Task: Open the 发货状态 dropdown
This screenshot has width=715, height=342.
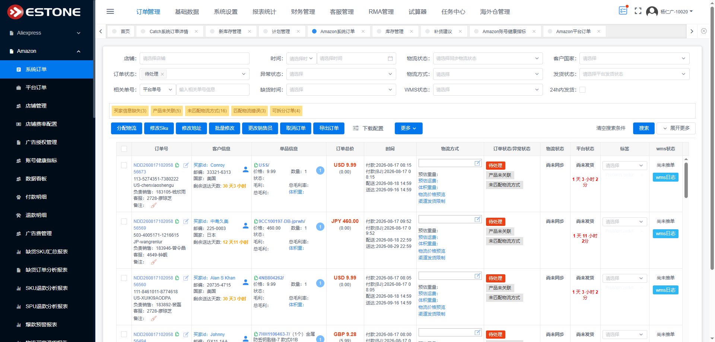Action: click(x=635, y=74)
